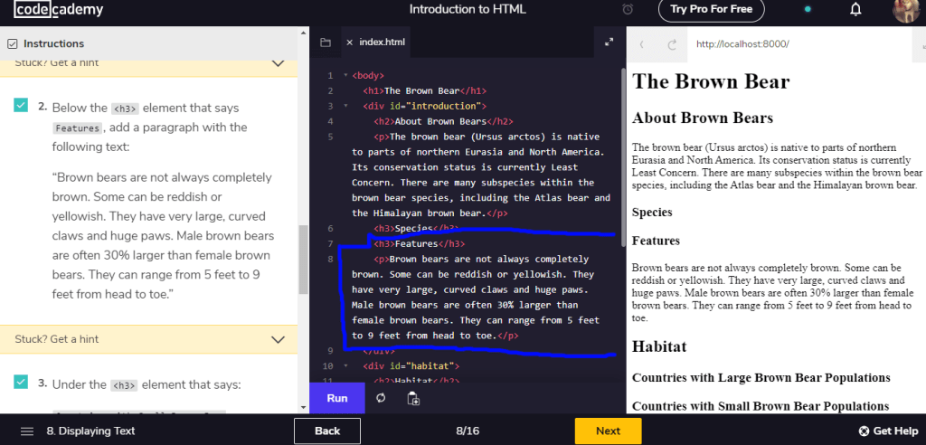Go to the Next exercise

click(x=608, y=431)
